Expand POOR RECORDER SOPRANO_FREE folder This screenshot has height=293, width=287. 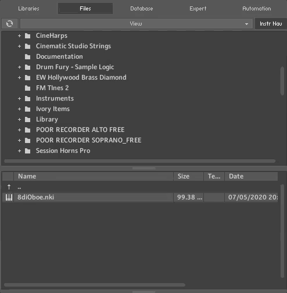(19, 141)
